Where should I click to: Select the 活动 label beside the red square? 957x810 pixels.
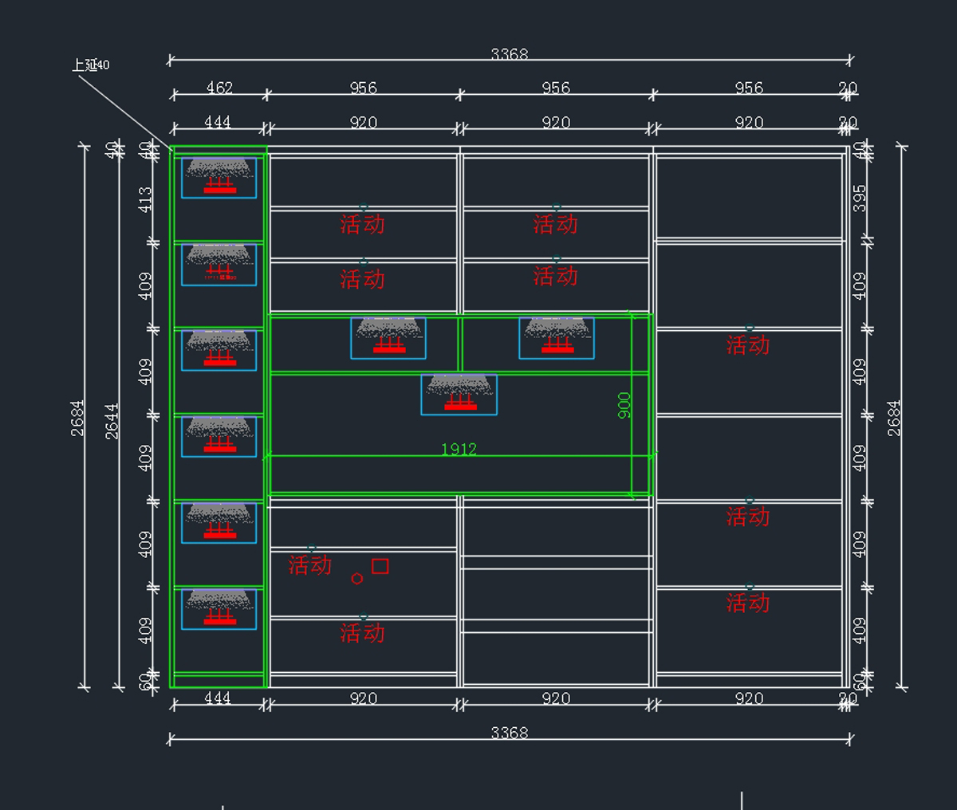click(x=309, y=565)
